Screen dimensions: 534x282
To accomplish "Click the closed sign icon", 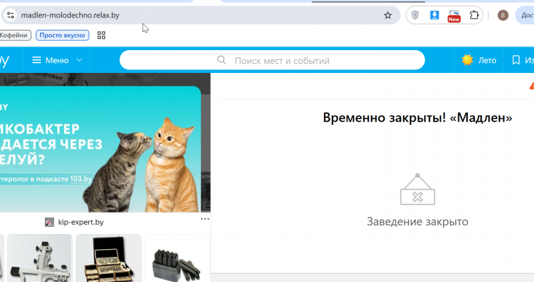I will tap(417, 190).
